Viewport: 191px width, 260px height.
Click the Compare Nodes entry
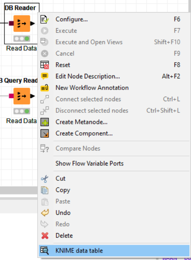pos(114,148)
